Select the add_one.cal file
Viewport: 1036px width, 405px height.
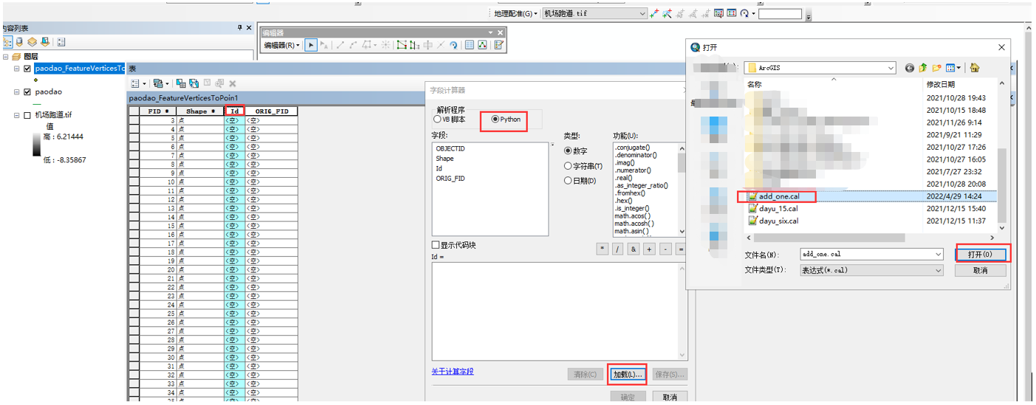pos(778,196)
